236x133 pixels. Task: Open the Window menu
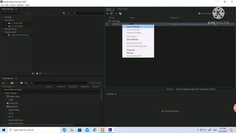[x=20, y=5]
